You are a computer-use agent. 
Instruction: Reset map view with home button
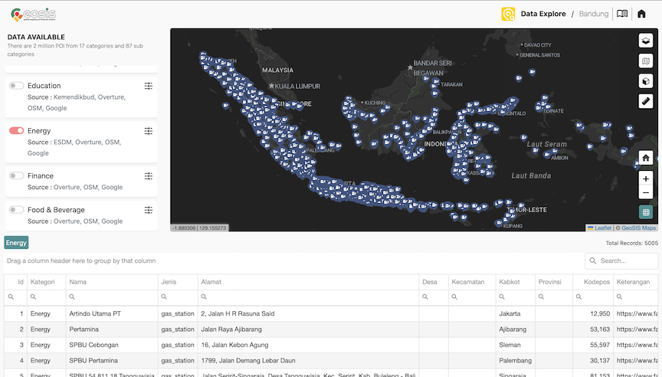[x=646, y=158]
